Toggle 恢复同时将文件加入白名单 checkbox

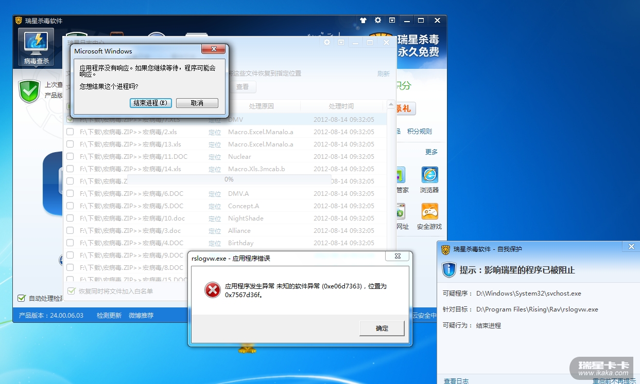pos(71,291)
